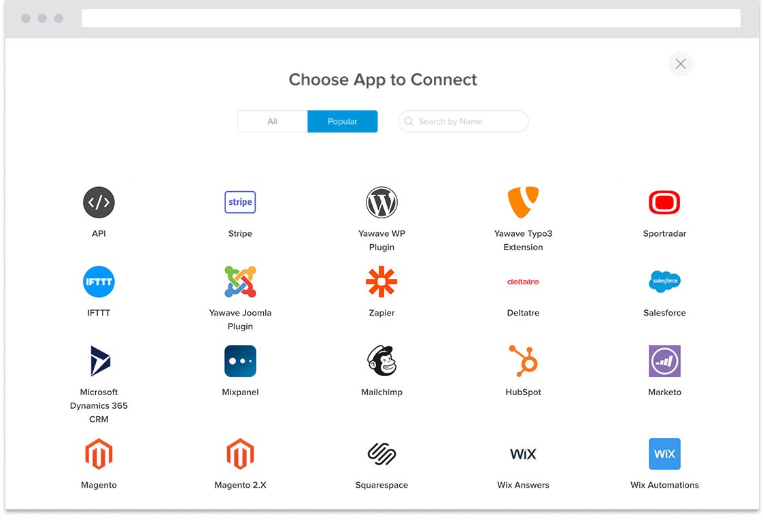Click the "Squarespace" label text

click(x=381, y=485)
